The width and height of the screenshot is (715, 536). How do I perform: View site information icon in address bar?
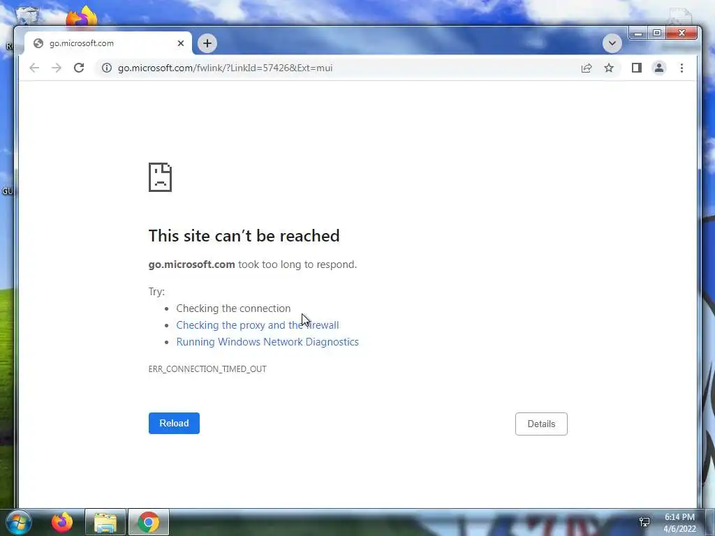[x=107, y=68]
